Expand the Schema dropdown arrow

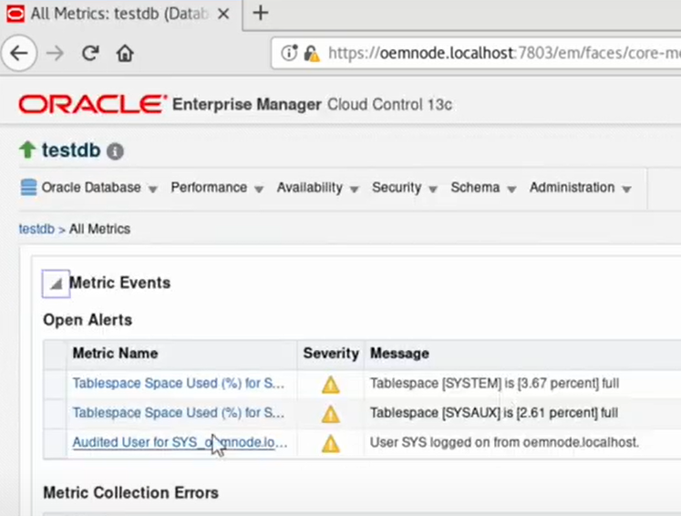point(511,190)
